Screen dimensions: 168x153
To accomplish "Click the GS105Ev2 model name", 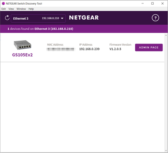I will pyautogui.click(x=22, y=55).
